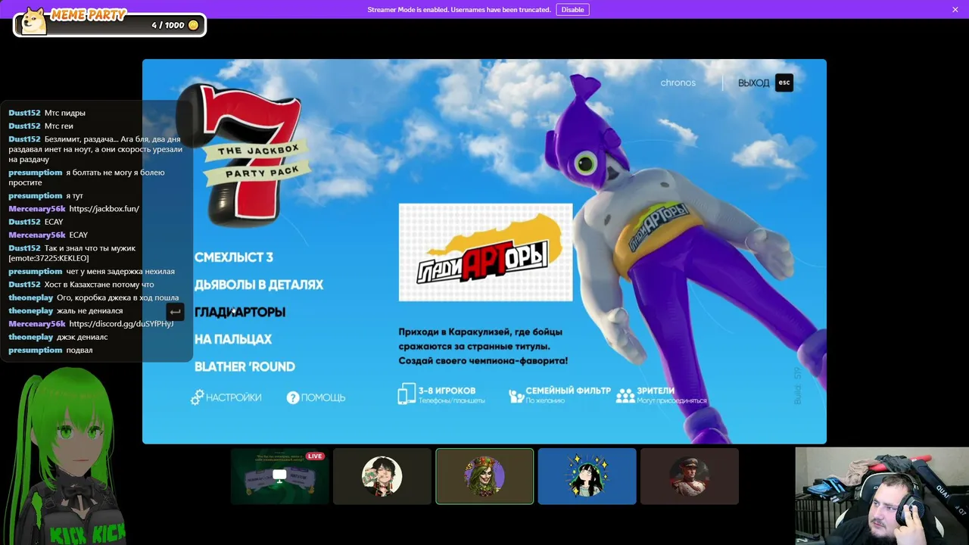Image resolution: width=969 pixels, height=545 pixels.
Task: Click the gold coin next to 4 / 1000
Action: click(x=193, y=25)
